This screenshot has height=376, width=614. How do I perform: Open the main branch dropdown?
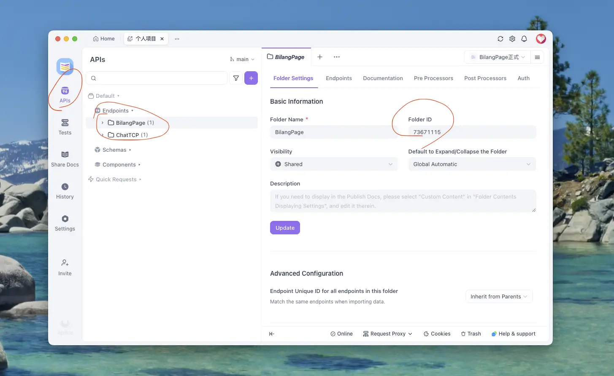pyautogui.click(x=242, y=59)
